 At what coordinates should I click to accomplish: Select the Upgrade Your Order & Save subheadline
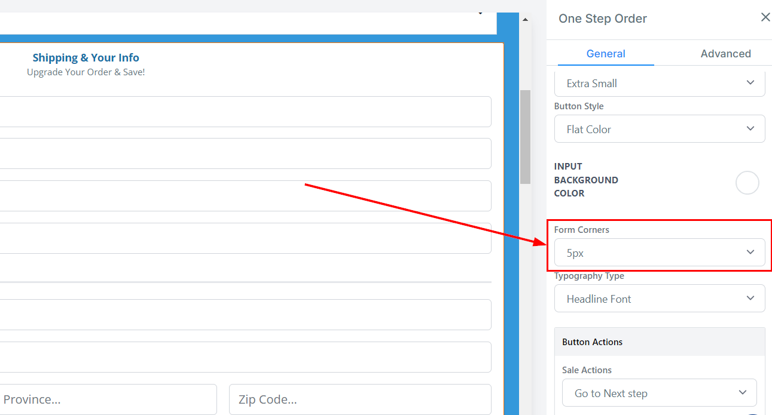[x=86, y=72]
